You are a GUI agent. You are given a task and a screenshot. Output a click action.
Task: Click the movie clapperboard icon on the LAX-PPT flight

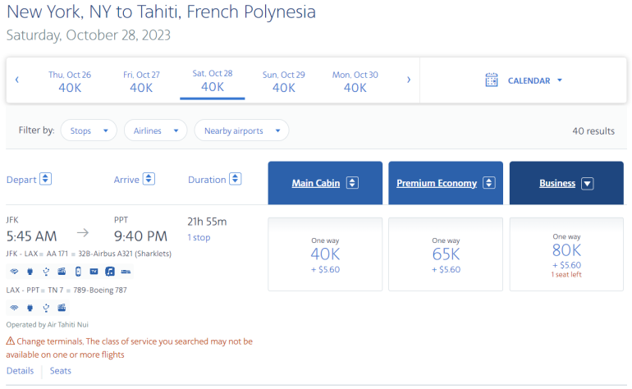click(x=62, y=308)
